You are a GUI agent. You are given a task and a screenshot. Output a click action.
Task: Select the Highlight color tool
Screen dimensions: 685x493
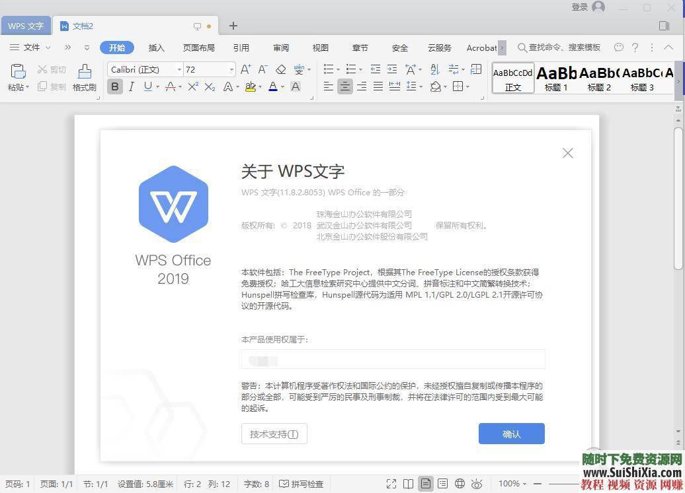pos(251,86)
